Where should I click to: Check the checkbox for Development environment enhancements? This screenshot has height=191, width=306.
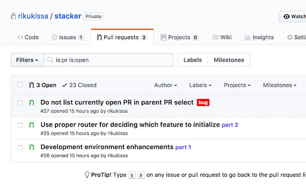coord(20,147)
